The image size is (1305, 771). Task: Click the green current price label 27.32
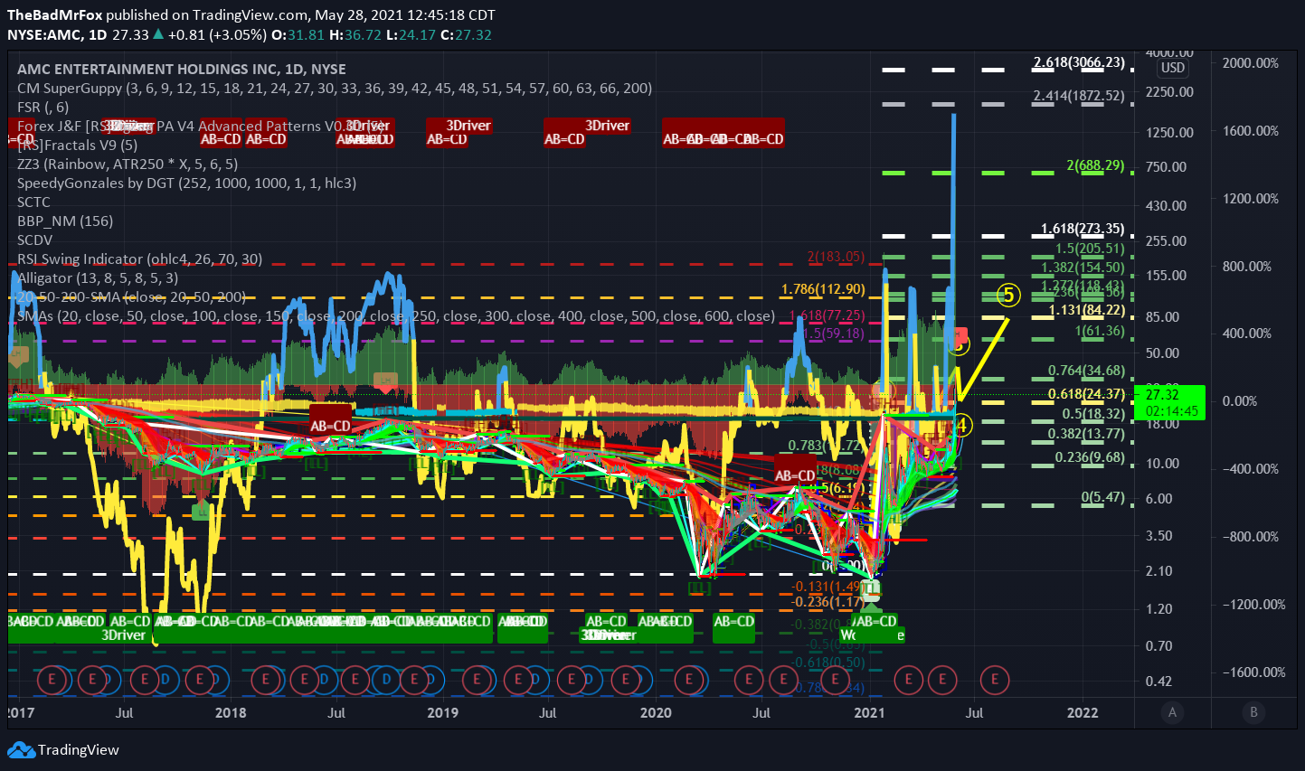tap(1162, 395)
